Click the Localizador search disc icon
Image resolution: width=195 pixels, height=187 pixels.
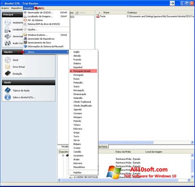click(8, 29)
